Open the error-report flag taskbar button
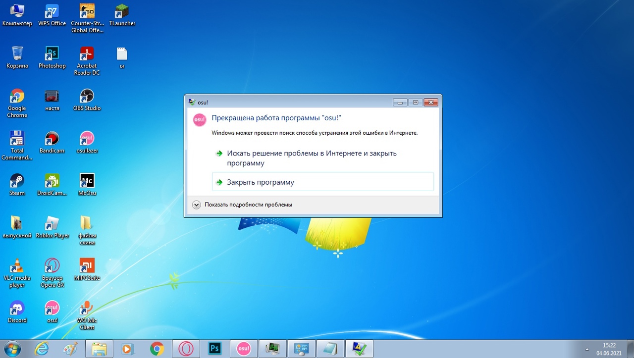The width and height of the screenshot is (634, 358). pyautogui.click(x=359, y=349)
